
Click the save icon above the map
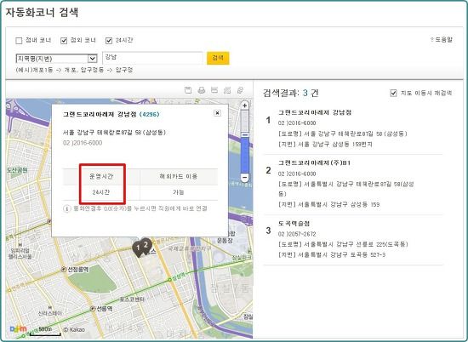pos(188,90)
